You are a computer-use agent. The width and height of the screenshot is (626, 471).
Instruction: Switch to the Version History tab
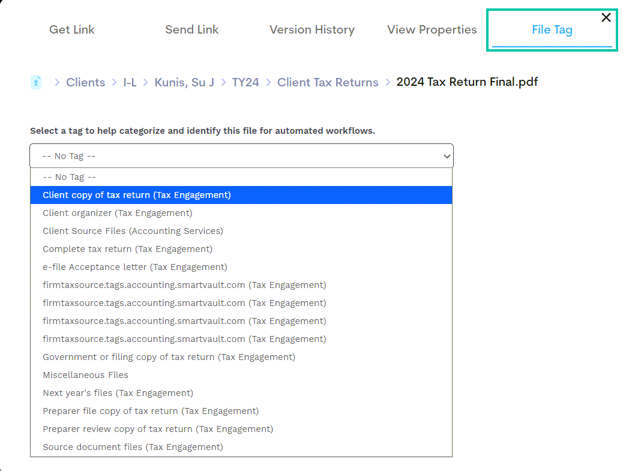pyautogui.click(x=311, y=29)
